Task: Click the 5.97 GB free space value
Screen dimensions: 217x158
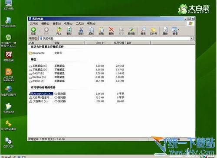Action: pyautogui.click(x=120, y=70)
